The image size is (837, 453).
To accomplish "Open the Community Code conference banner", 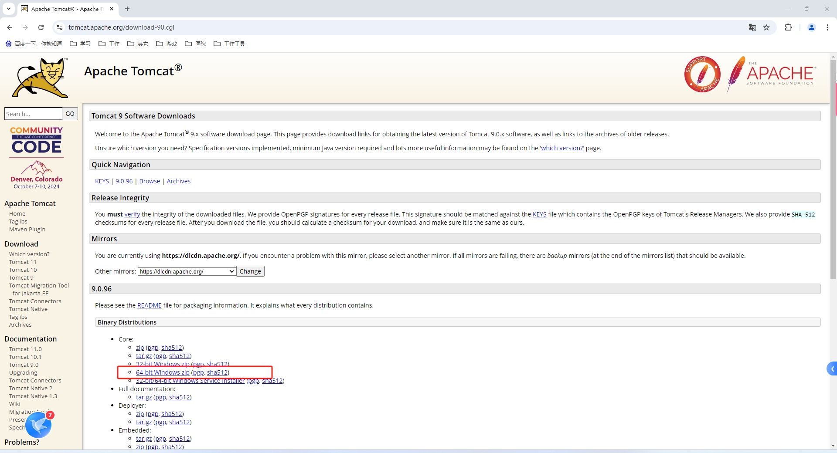I will click(x=37, y=158).
